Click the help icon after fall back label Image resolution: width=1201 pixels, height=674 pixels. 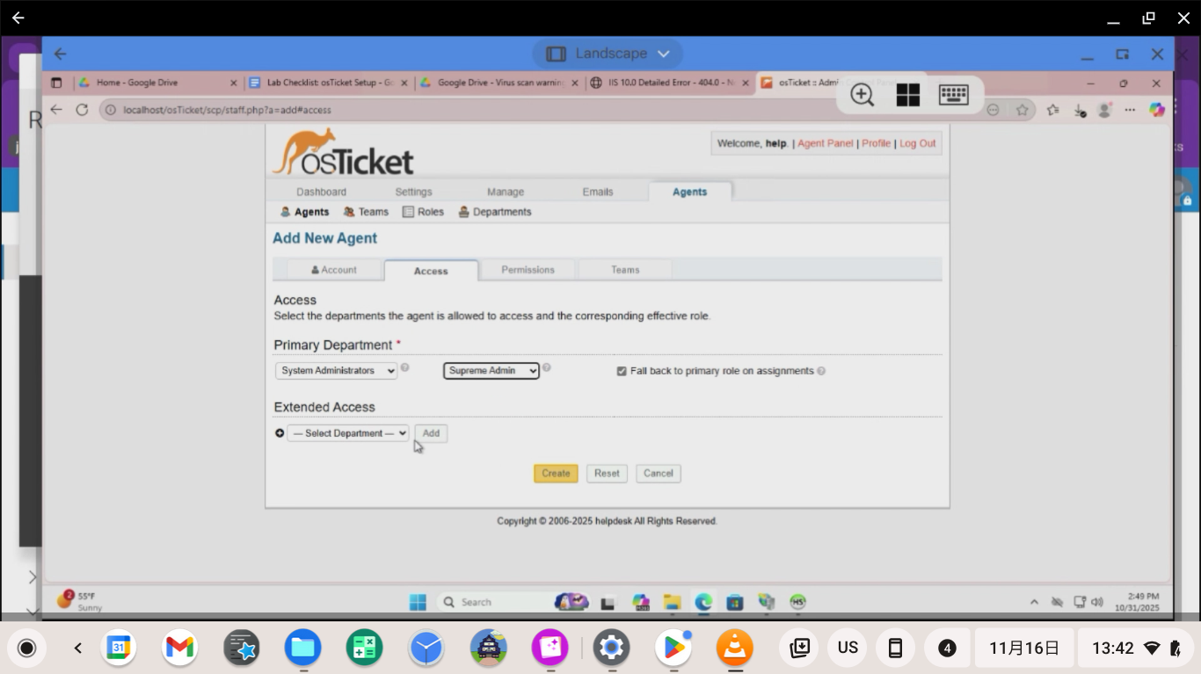(821, 371)
